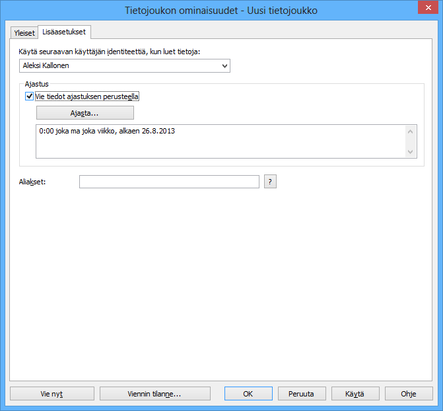
Task: Switch to the Yleiset tab
Action: [24, 33]
